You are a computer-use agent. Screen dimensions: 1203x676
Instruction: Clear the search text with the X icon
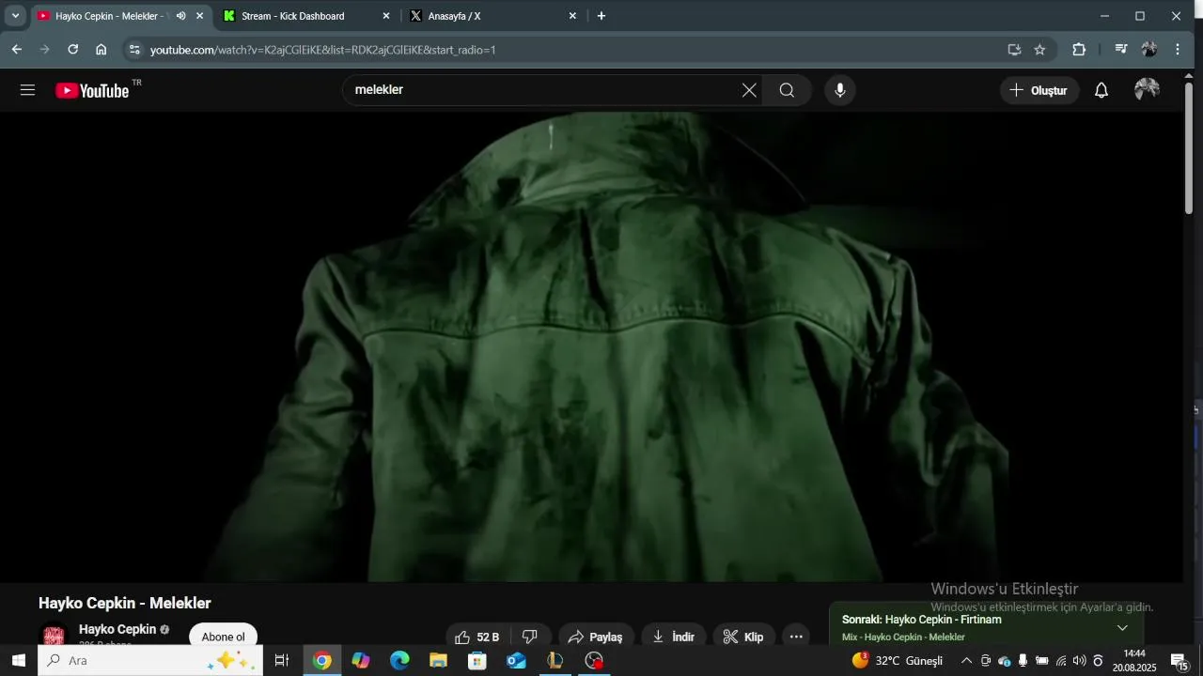point(749,90)
